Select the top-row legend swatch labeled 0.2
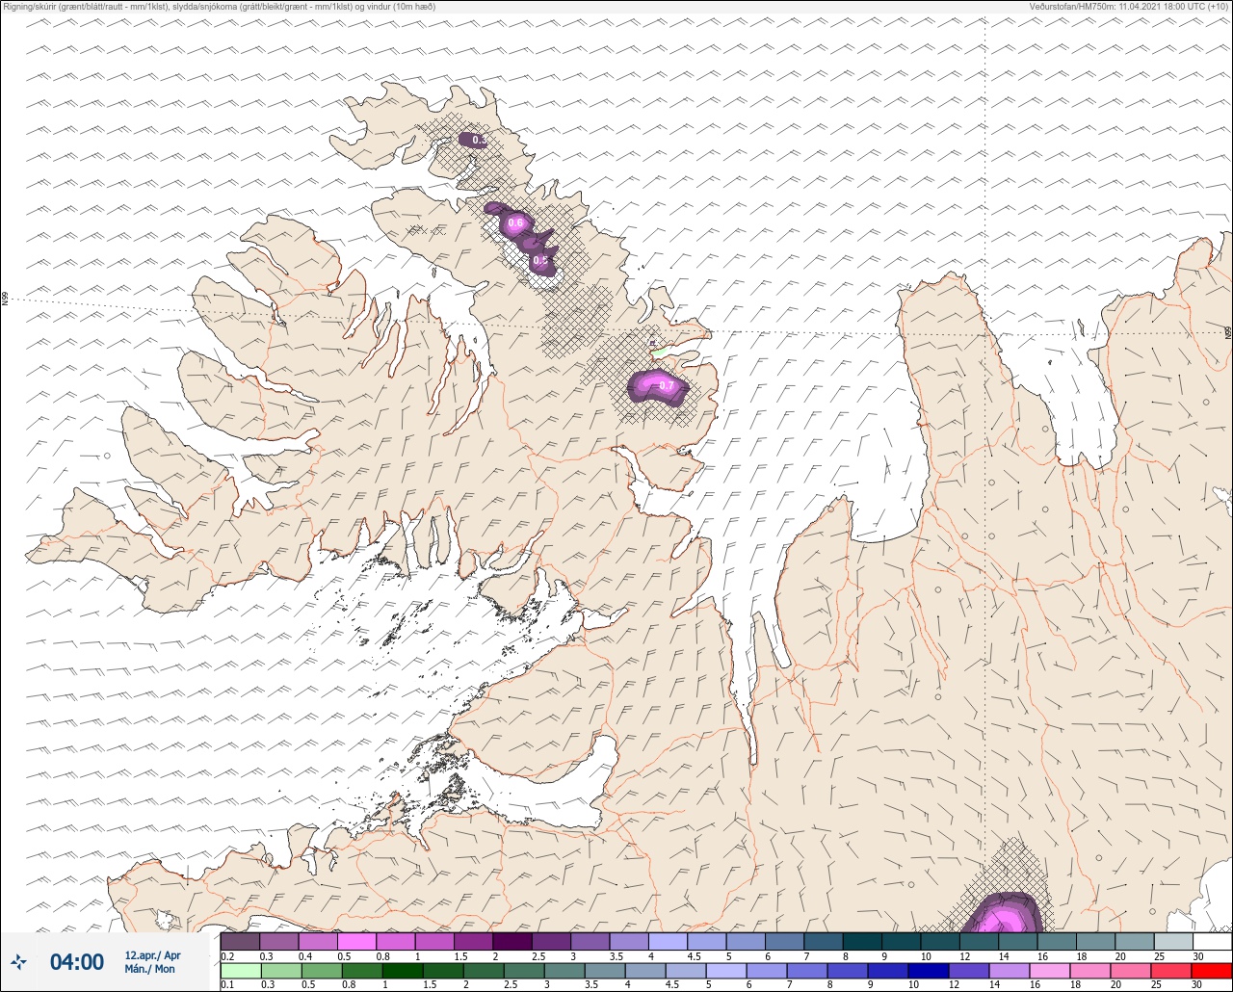The image size is (1233, 992). click(x=240, y=941)
